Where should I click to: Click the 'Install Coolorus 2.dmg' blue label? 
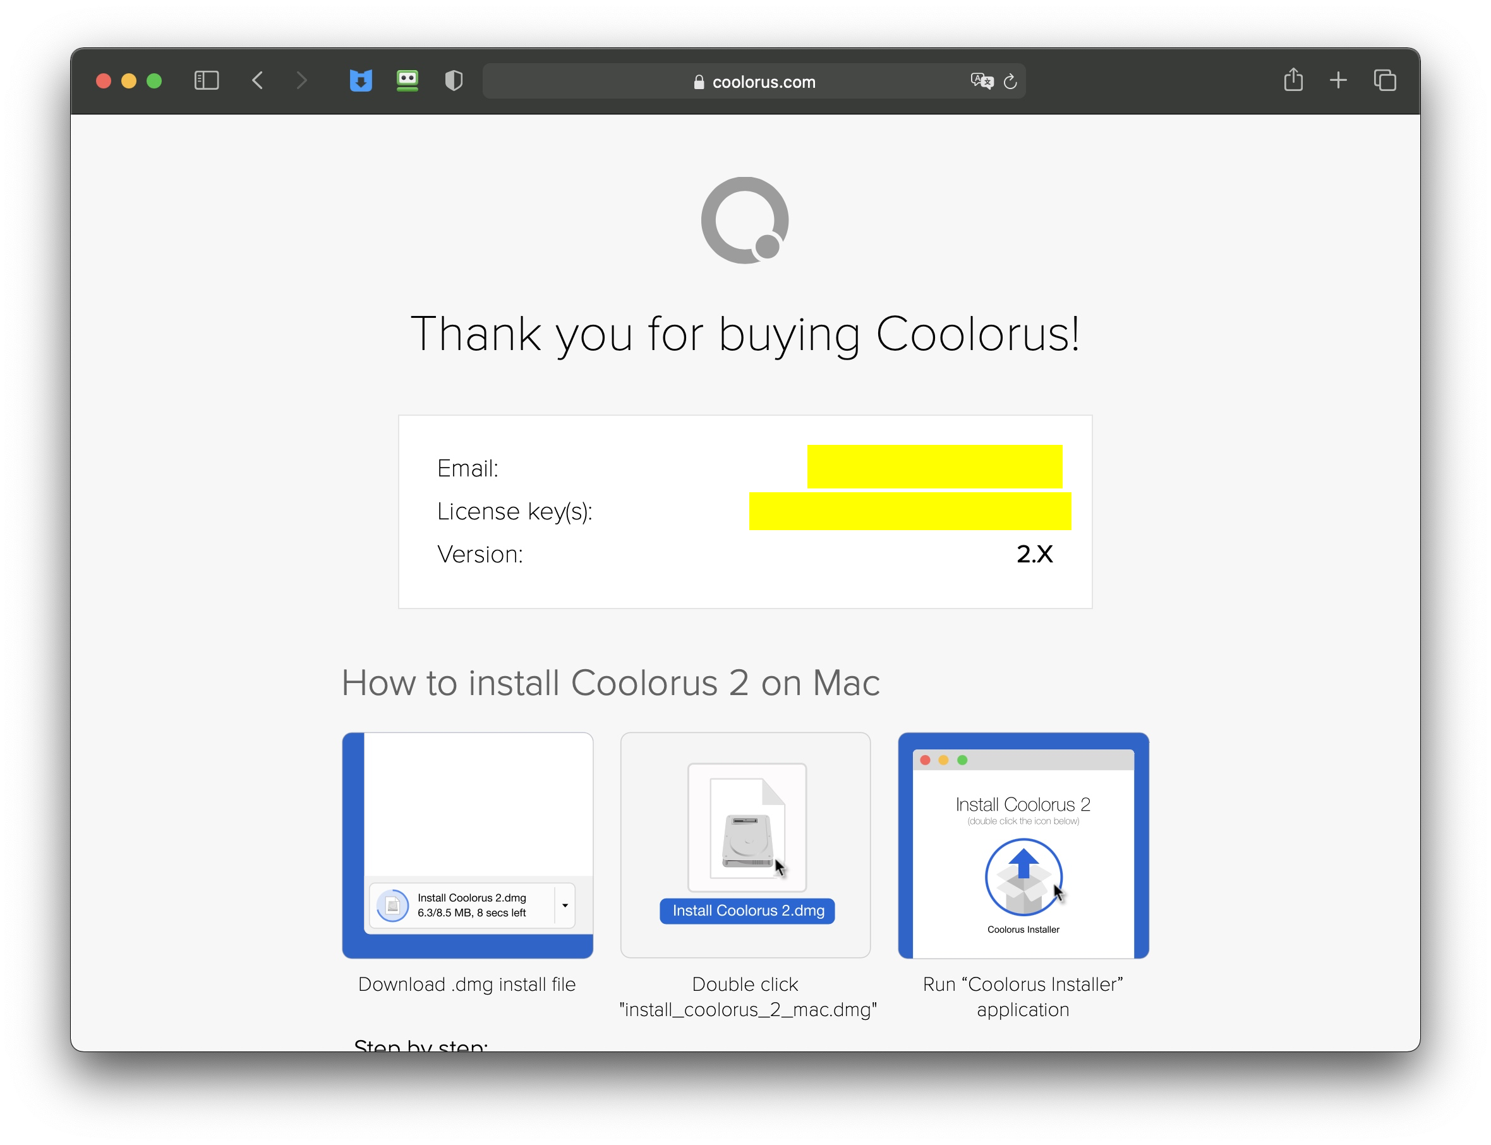click(x=747, y=911)
